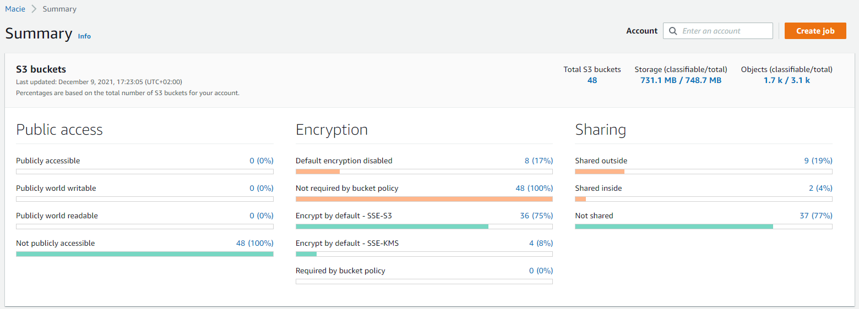Focus the Enter an account field

[718, 31]
